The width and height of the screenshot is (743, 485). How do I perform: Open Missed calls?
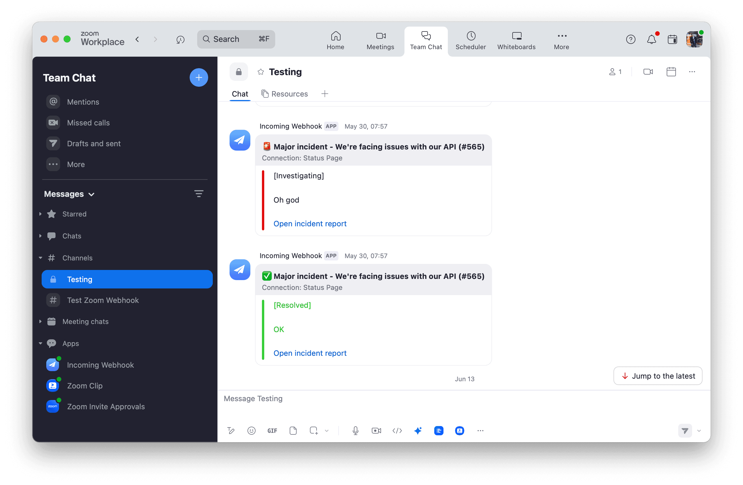[x=125, y=123]
